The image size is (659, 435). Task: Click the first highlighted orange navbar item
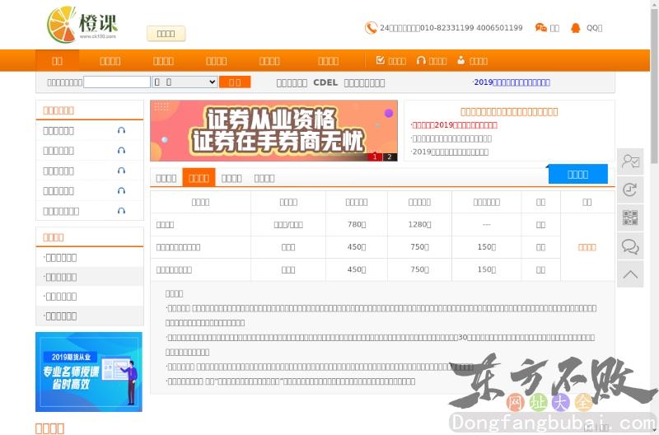point(57,61)
